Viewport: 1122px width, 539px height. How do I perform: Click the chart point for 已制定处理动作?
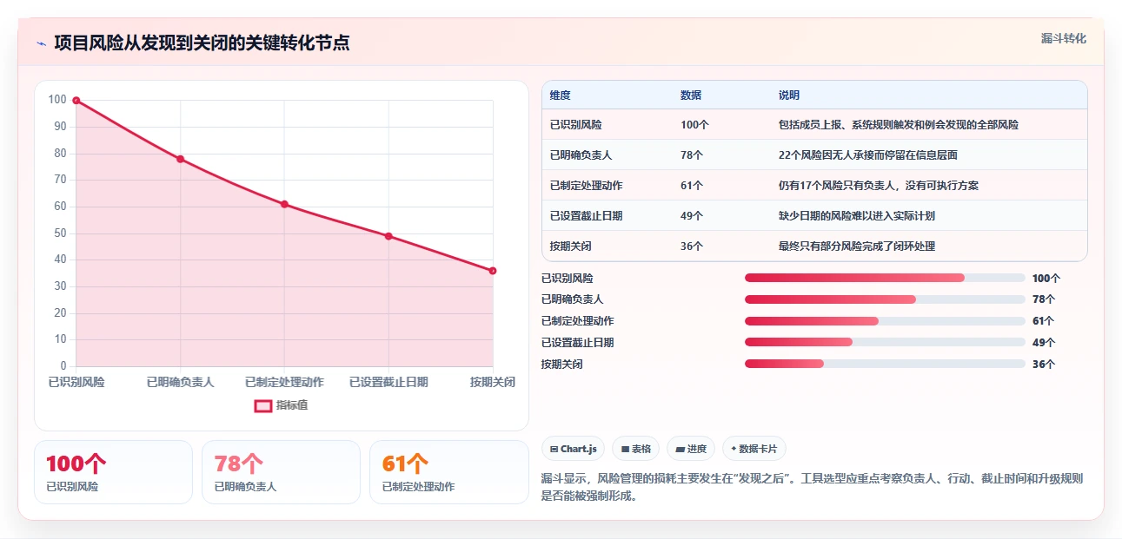(284, 204)
